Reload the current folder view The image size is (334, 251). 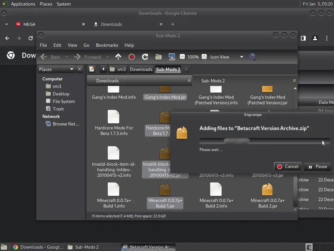pyautogui.click(x=145, y=57)
